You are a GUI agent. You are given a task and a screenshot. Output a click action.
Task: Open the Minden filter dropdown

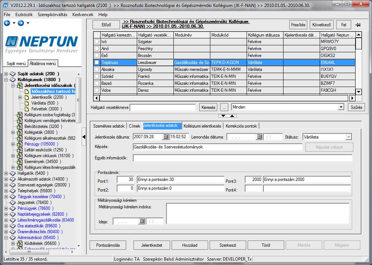click(341, 107)
